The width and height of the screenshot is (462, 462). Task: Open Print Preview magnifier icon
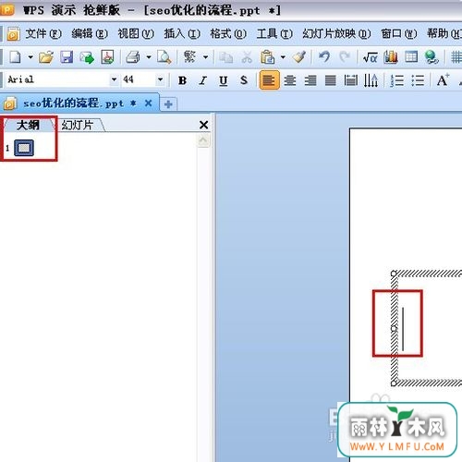tap(164, 57)
